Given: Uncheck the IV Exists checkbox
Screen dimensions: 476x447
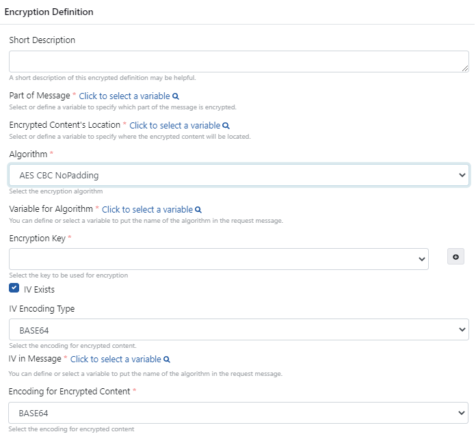Looking at the screenshot, I should (x=14, y=289).
